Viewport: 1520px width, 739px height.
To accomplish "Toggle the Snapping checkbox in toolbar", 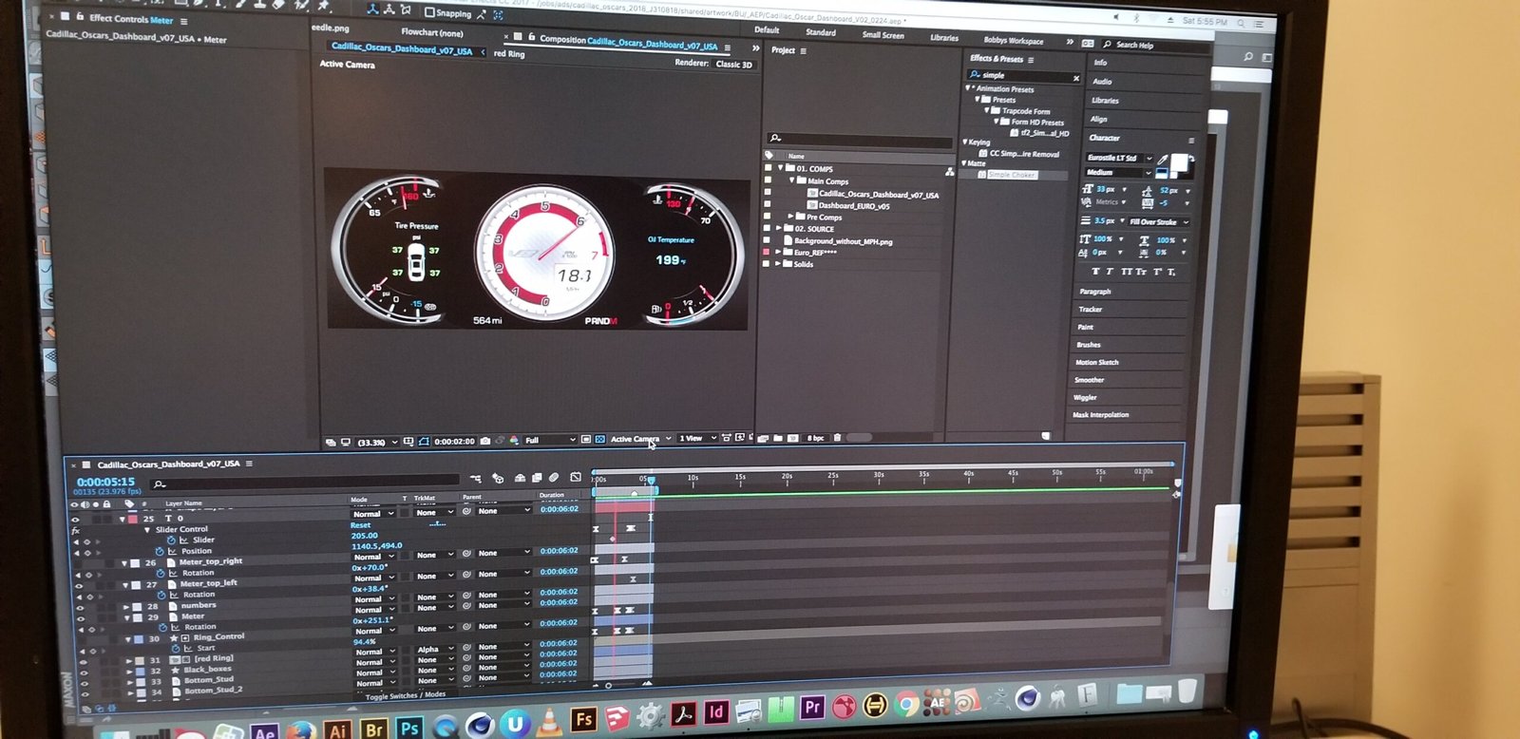I will point(429,12).
